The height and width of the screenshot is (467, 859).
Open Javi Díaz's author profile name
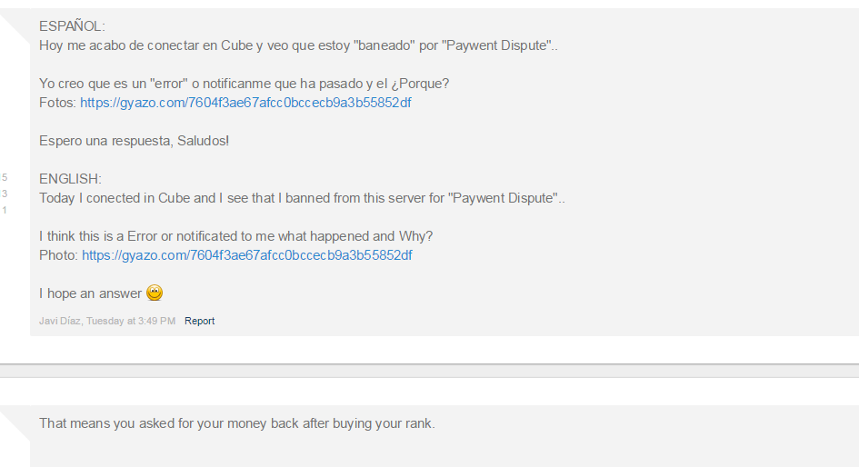[x=60, y=321]
